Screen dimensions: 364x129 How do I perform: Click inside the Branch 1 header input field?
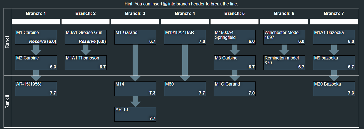point(36,22)
